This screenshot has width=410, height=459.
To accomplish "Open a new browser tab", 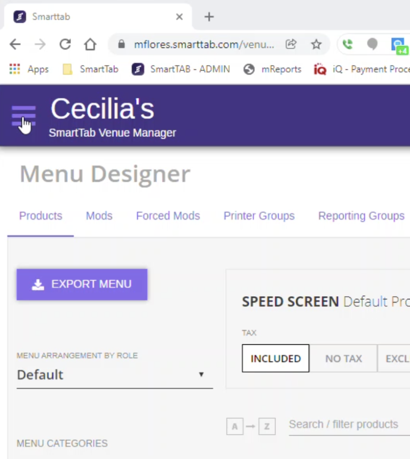I will [209, 17].
